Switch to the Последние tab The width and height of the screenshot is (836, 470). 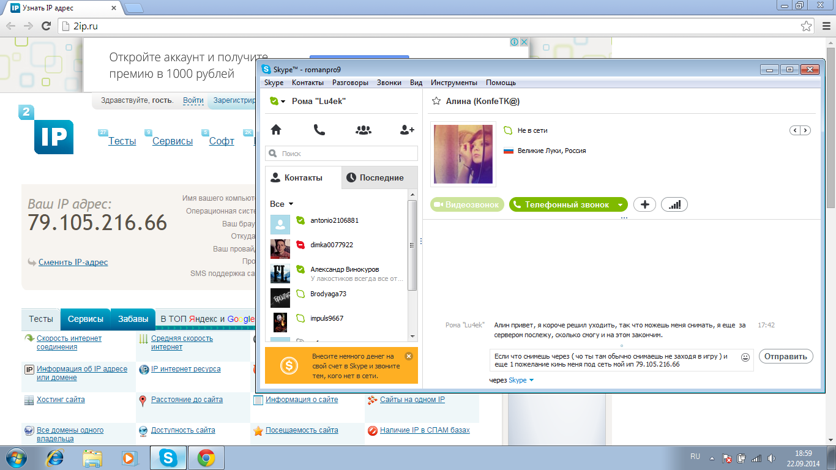[379, 177]
